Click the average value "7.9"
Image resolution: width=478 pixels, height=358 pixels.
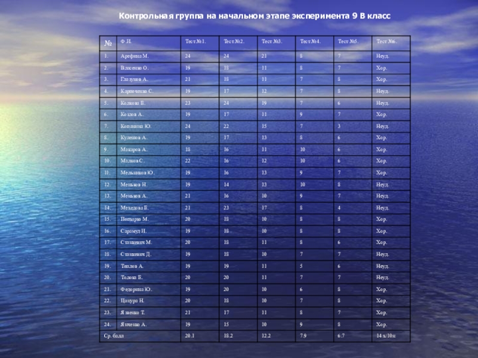[x=303, y=336]
